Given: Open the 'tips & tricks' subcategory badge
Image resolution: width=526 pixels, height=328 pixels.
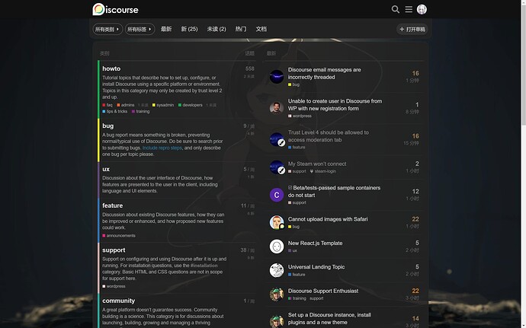Looking at the screenshot, I should click(x=114, y=112).
